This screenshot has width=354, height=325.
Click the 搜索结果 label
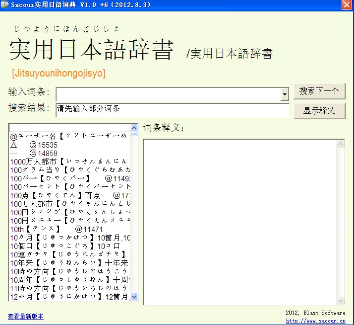[x=29, y=108]
